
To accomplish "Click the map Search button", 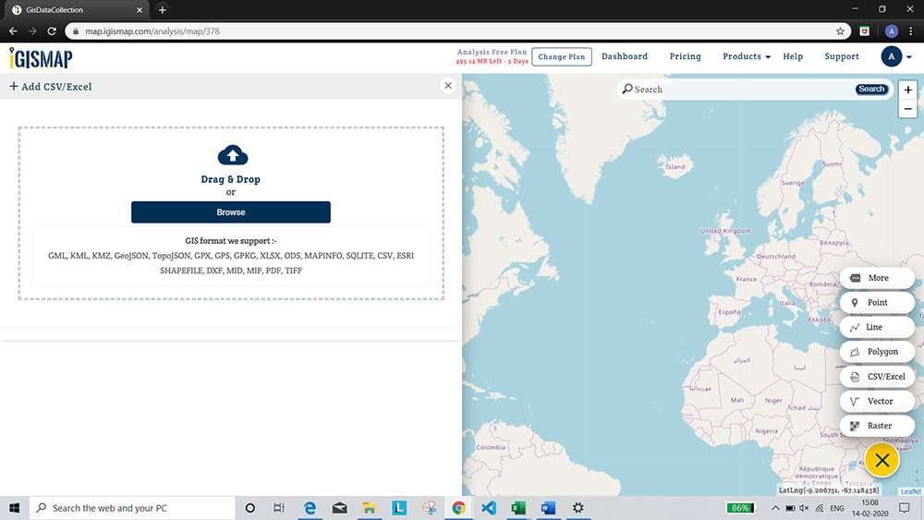I will 871,89.
